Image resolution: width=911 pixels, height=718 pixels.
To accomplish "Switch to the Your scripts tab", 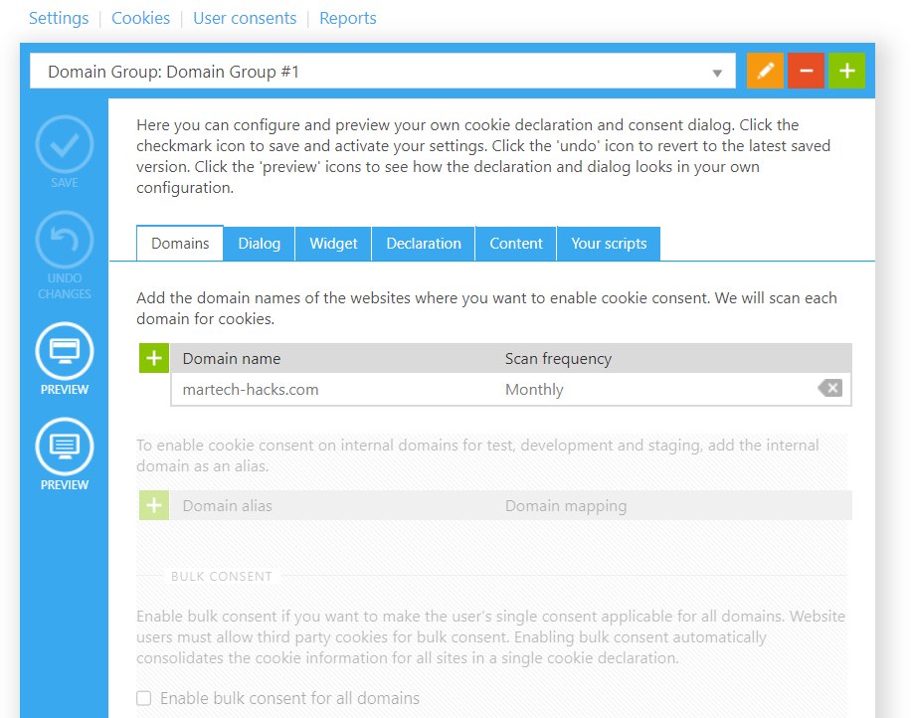I will [x=609, y=244].
